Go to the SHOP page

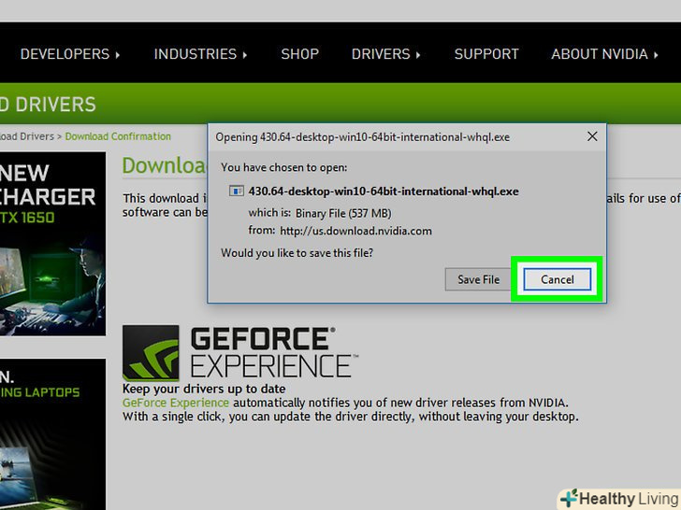[299, 54]
